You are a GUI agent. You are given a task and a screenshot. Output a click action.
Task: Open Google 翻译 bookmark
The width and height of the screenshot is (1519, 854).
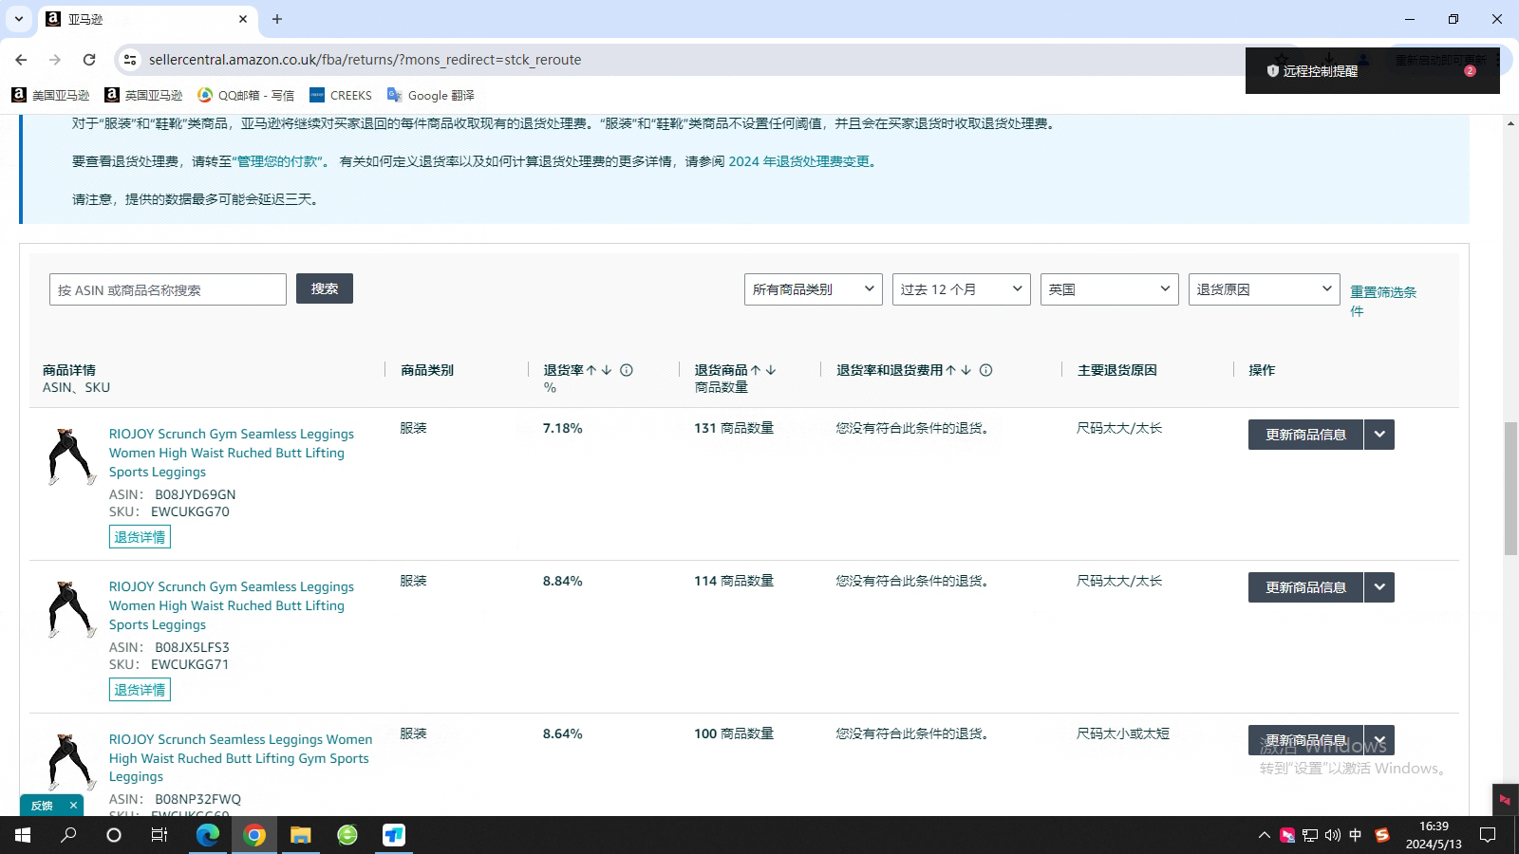click(x=431, y=95)
